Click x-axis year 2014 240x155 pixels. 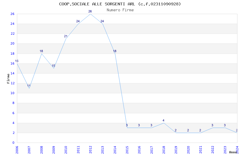point(115,150)
